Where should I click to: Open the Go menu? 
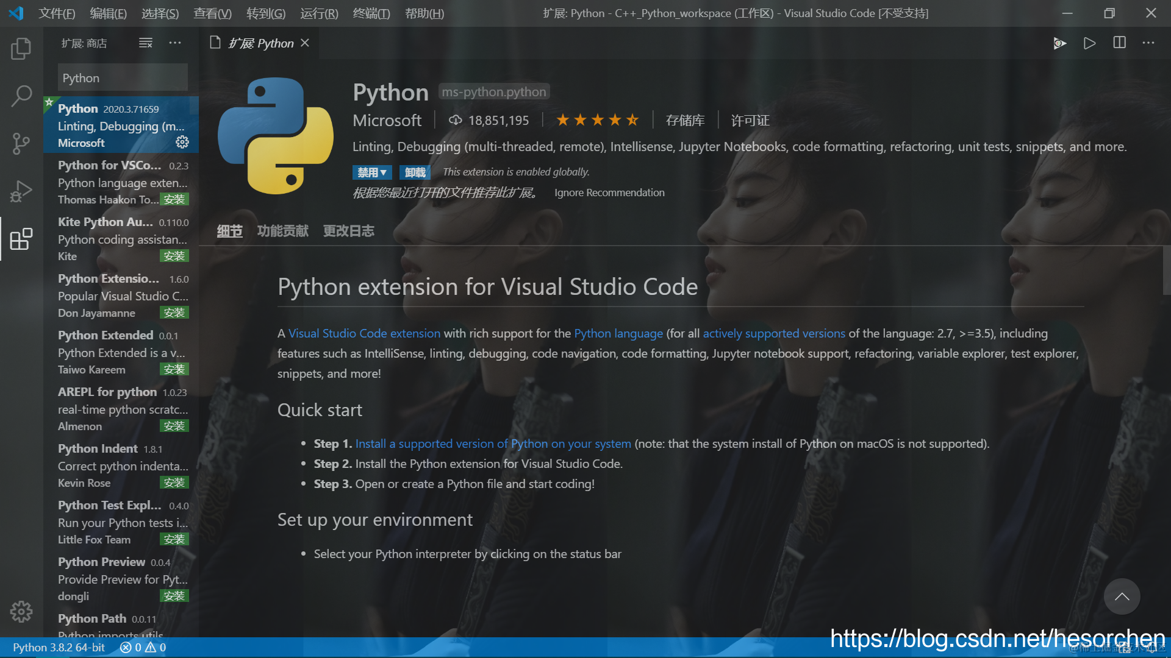click(x=266, y=13)
